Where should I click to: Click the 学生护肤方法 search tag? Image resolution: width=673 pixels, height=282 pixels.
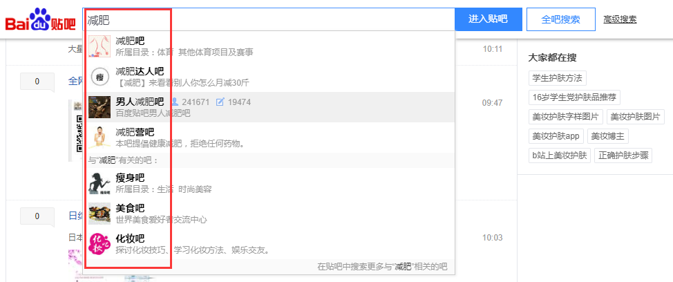coord(557,78)
